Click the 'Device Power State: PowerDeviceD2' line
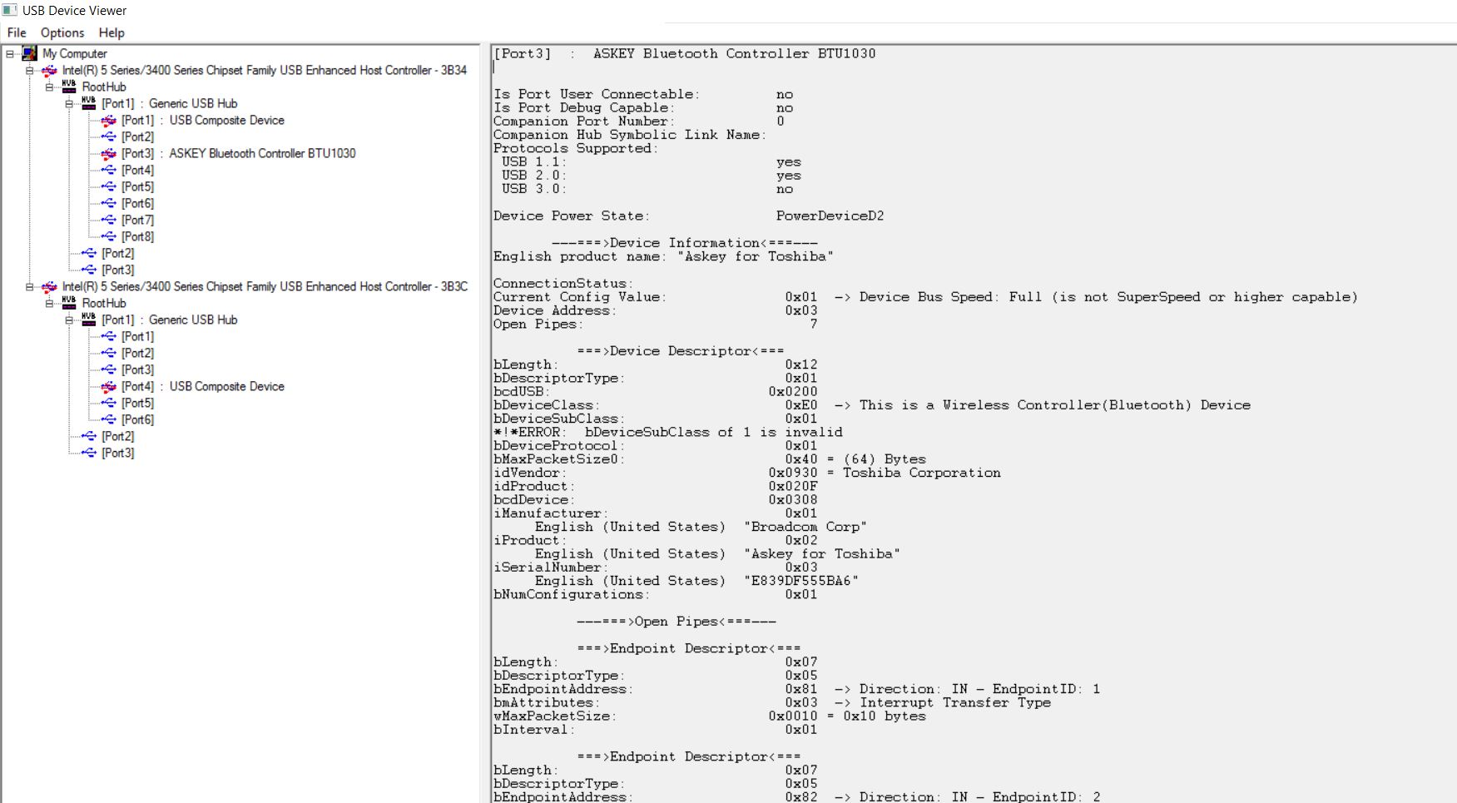Image resolution: width=1457 pixels, height=803 pixels. point(688,216)
